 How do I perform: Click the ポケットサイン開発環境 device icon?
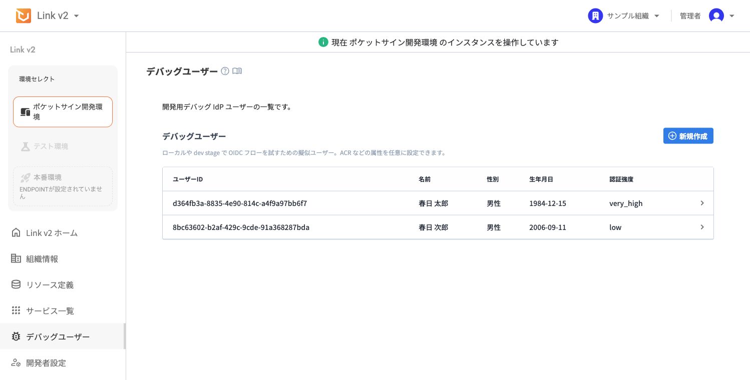(25, 112)
